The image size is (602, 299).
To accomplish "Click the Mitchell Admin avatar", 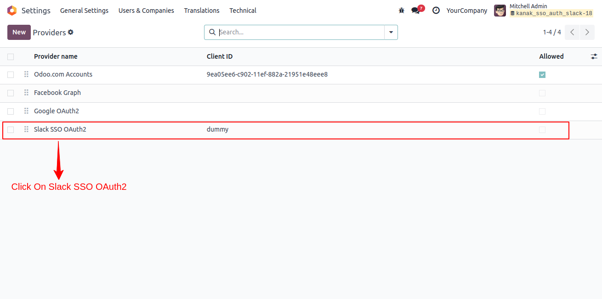I will 500,11.
